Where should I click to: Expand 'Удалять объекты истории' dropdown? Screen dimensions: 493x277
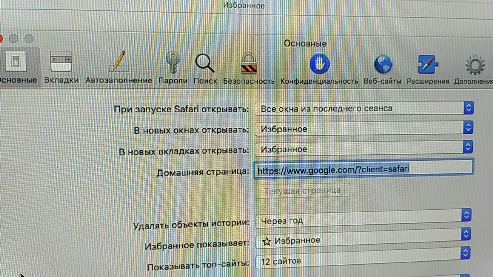coord(364,219)
